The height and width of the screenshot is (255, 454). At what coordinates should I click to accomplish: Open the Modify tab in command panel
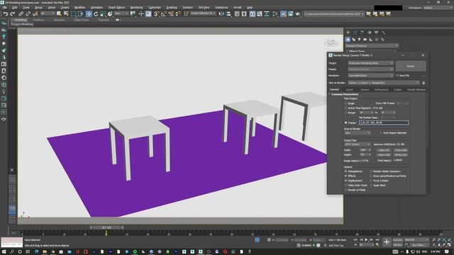point(355,33)
